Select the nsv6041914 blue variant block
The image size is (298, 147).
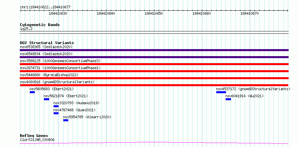[228, 99]
